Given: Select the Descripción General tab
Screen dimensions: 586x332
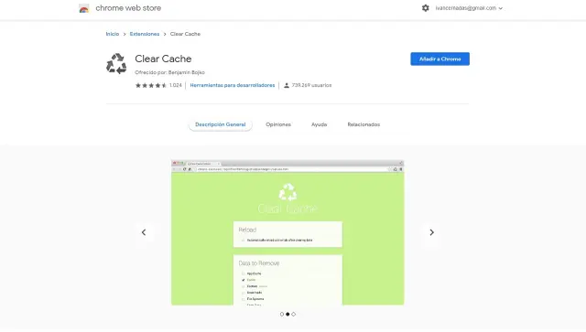Looking at the screenshot, I should pos(220,124).
